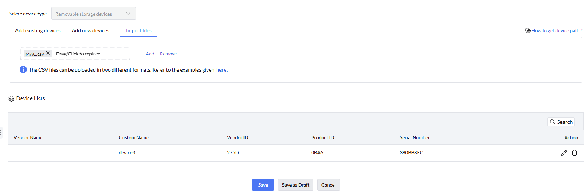Screen dimensions: 587x194
Task: Open the Add new devices tab
Action: coord(91,31)
